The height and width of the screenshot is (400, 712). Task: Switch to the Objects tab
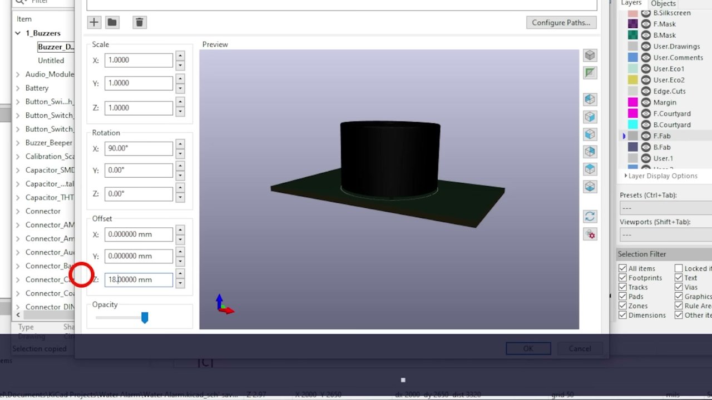[663, 3]
